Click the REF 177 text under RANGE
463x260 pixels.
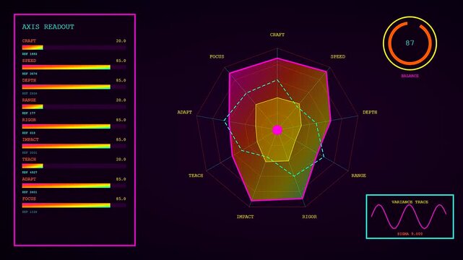29,113
